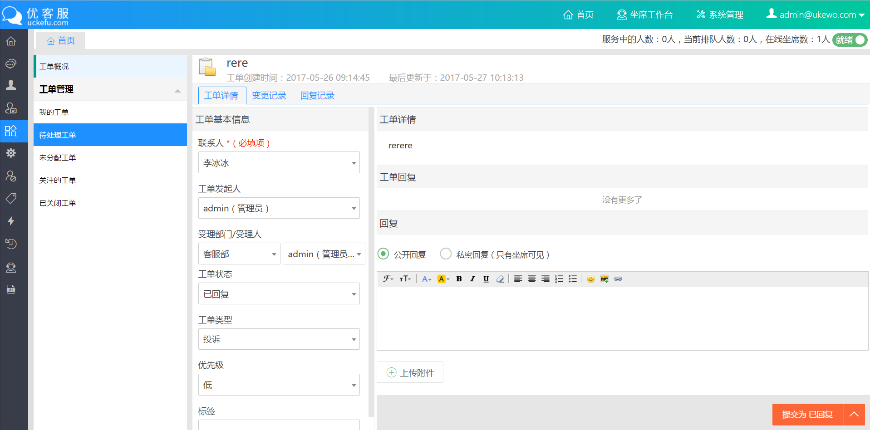
Task: Center-align text in the reply editor
Action: 531,279
